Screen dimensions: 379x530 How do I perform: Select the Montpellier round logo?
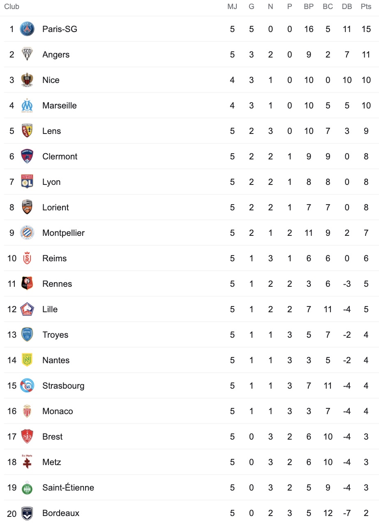pos(27,233)
